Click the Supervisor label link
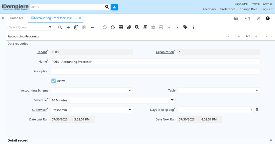The image size is (275, 144). [x=39, y=110]
